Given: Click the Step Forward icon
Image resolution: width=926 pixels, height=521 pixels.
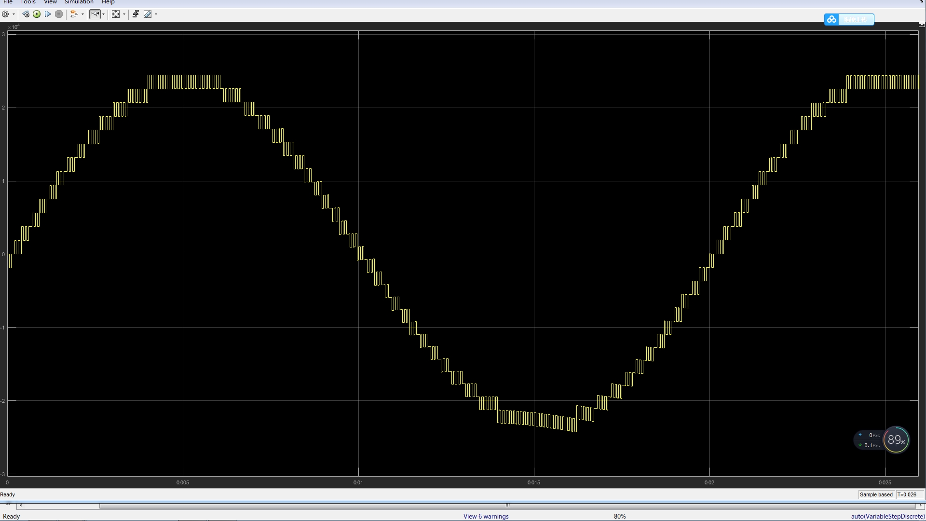Looking at the screenshot, I should (48, 14).
